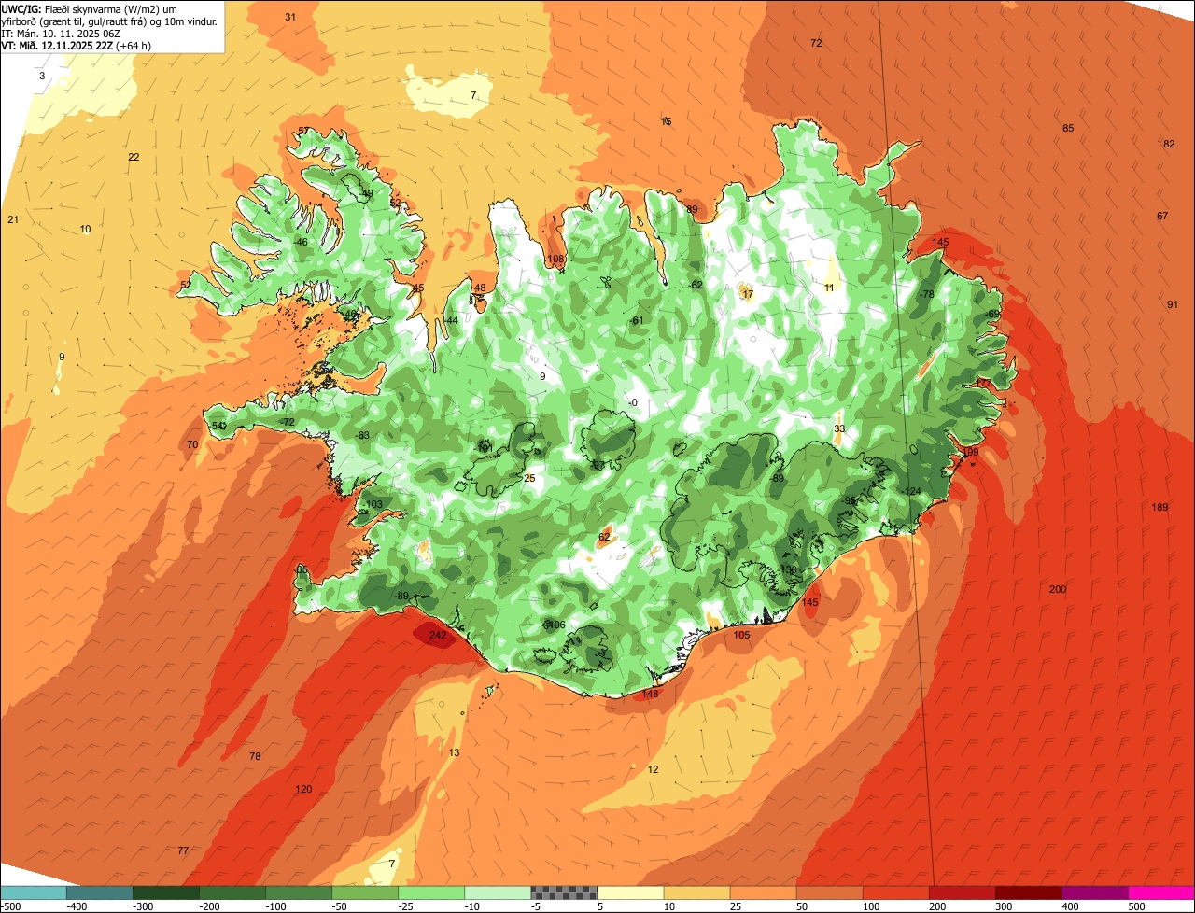Click the value -103 near the southwest bay

(373, 504)
